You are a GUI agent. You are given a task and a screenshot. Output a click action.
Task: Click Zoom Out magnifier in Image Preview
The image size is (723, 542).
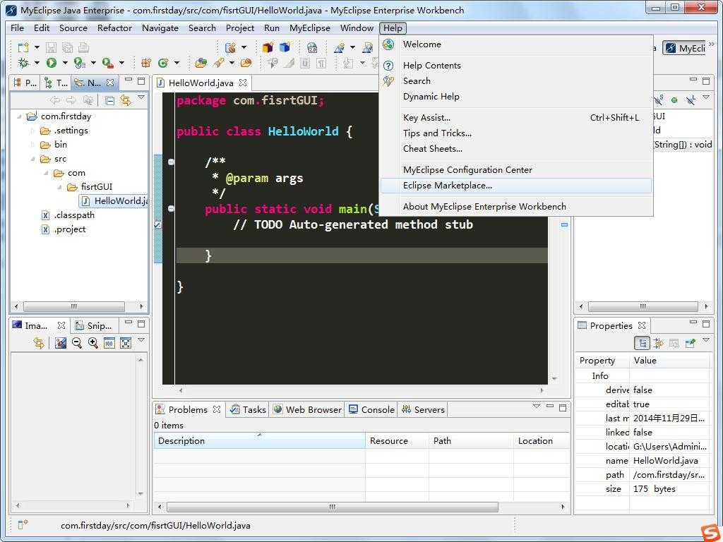pyautogui.click(x=77, y=342)
